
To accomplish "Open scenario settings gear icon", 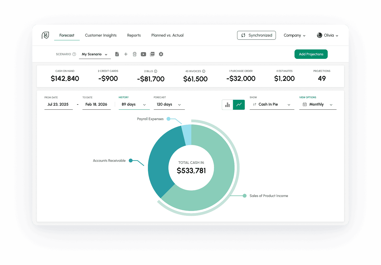I will [x=161, y=54].
